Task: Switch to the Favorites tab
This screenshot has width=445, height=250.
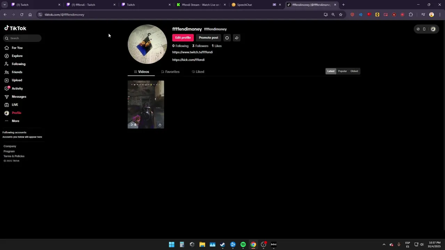Action: click(170, 72)
